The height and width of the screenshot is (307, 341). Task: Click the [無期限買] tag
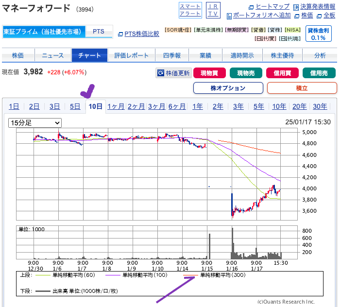click(237, 30)
